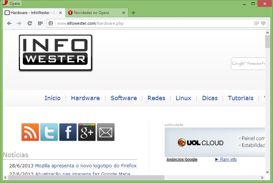The height and width of the screenshot is (183, 273).
Task: Open the Linux menu link
Action: point(183,98)
